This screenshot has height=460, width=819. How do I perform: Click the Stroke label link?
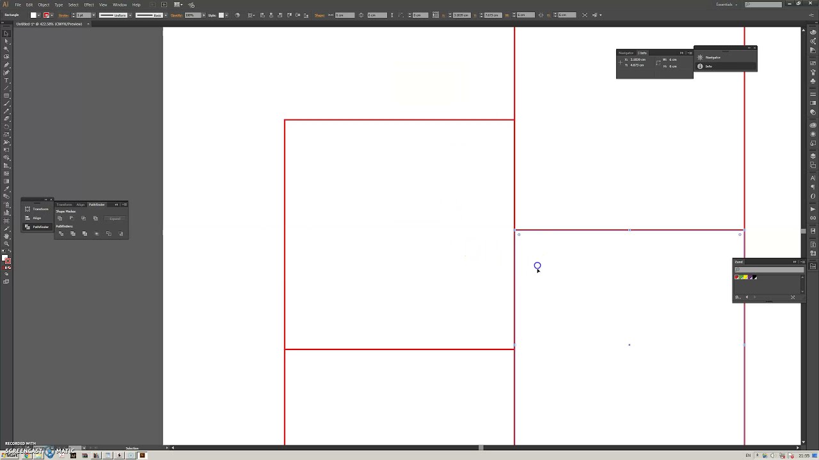(x=63, y=15)
